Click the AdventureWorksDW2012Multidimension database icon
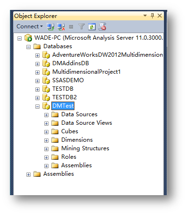187x215 pixels. 46,55
